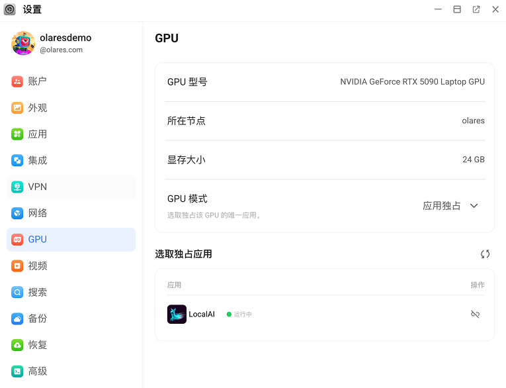Click the olaresdemo profile avatar

(x=23, y=43)
